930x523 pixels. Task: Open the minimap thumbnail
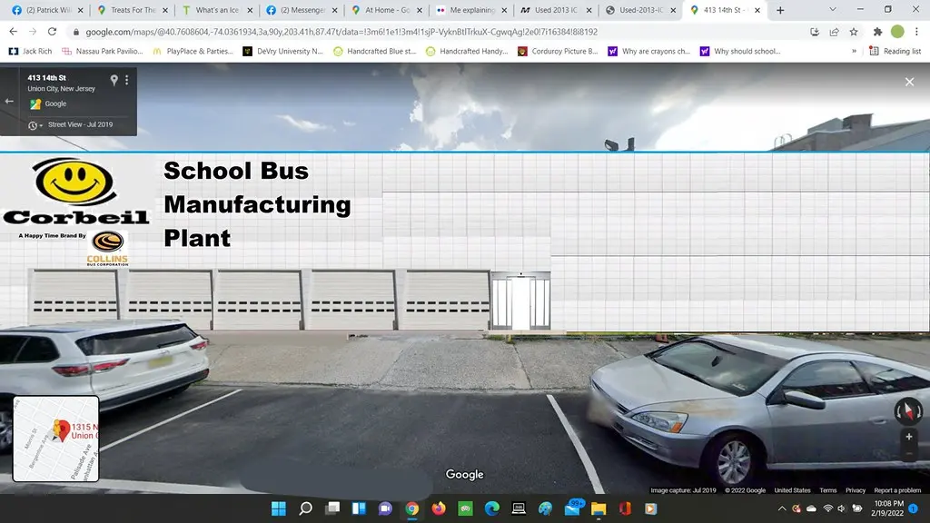(x=55, y=439)
